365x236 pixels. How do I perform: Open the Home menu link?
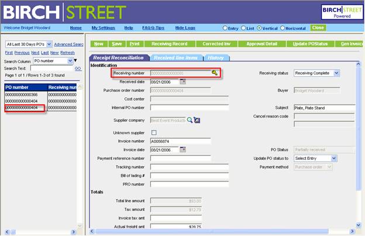pyautogui.click(x=75, y=28)
